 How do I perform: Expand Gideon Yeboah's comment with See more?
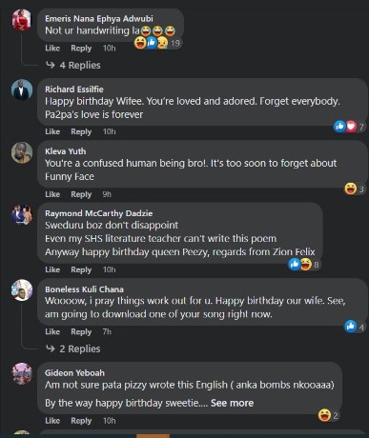pos(232,403)
